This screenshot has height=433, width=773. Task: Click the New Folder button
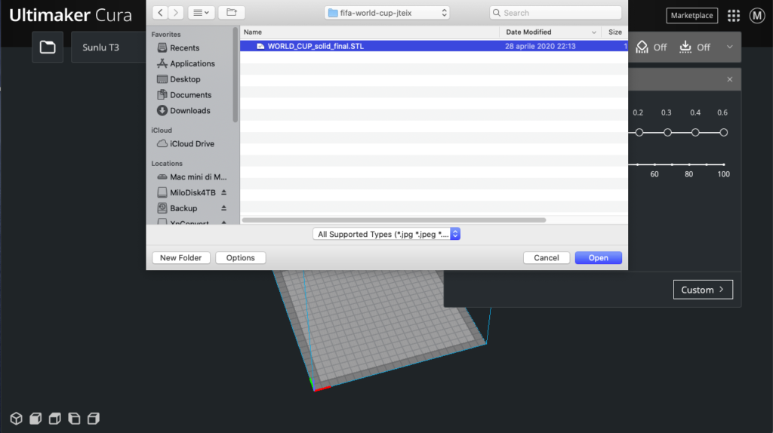click(181, 258)
